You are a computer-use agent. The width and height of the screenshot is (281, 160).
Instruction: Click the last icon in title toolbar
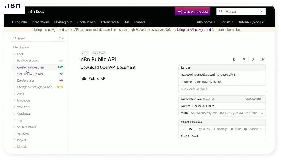(x=262, y=59)
